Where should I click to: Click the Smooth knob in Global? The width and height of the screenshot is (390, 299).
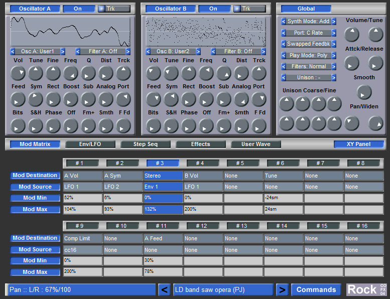[364, 92]
